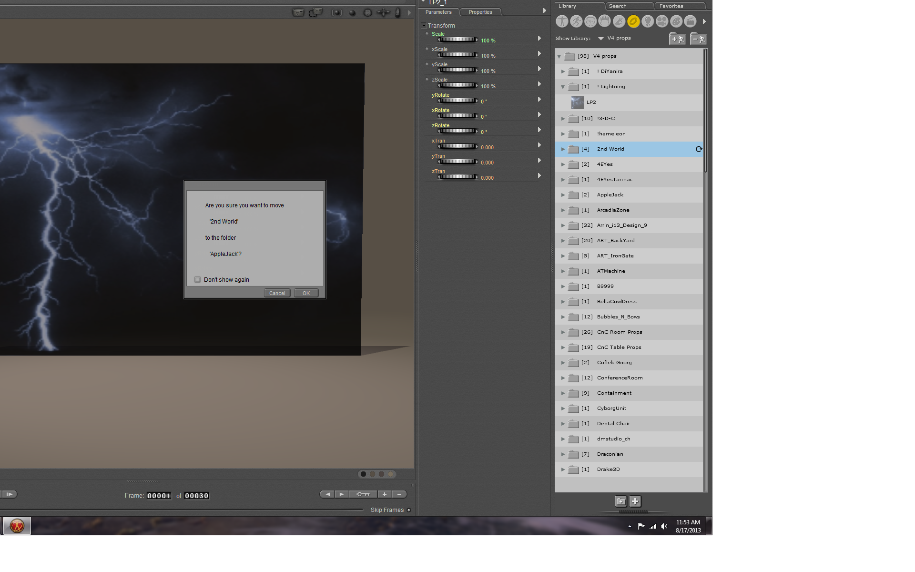Check the Don't show again box
Viewport: 915px width, 572px height.
tap(198, 280)
